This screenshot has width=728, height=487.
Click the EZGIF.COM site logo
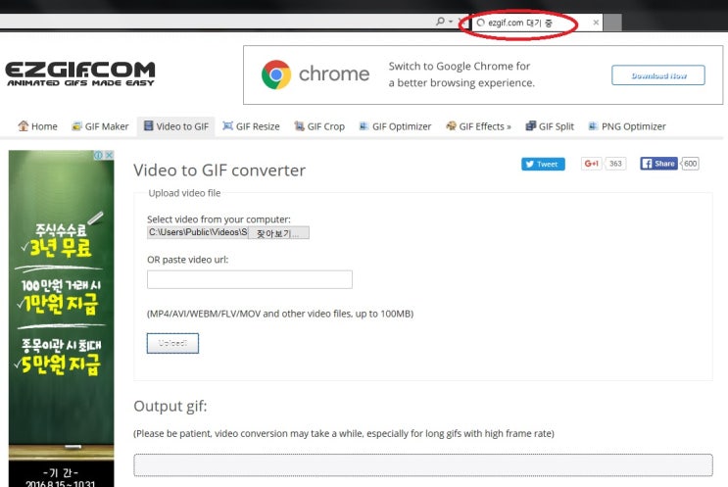80,73
